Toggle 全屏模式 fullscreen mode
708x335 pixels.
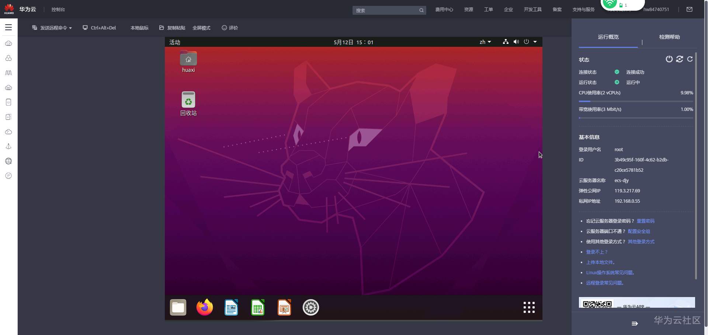[201, 28]
